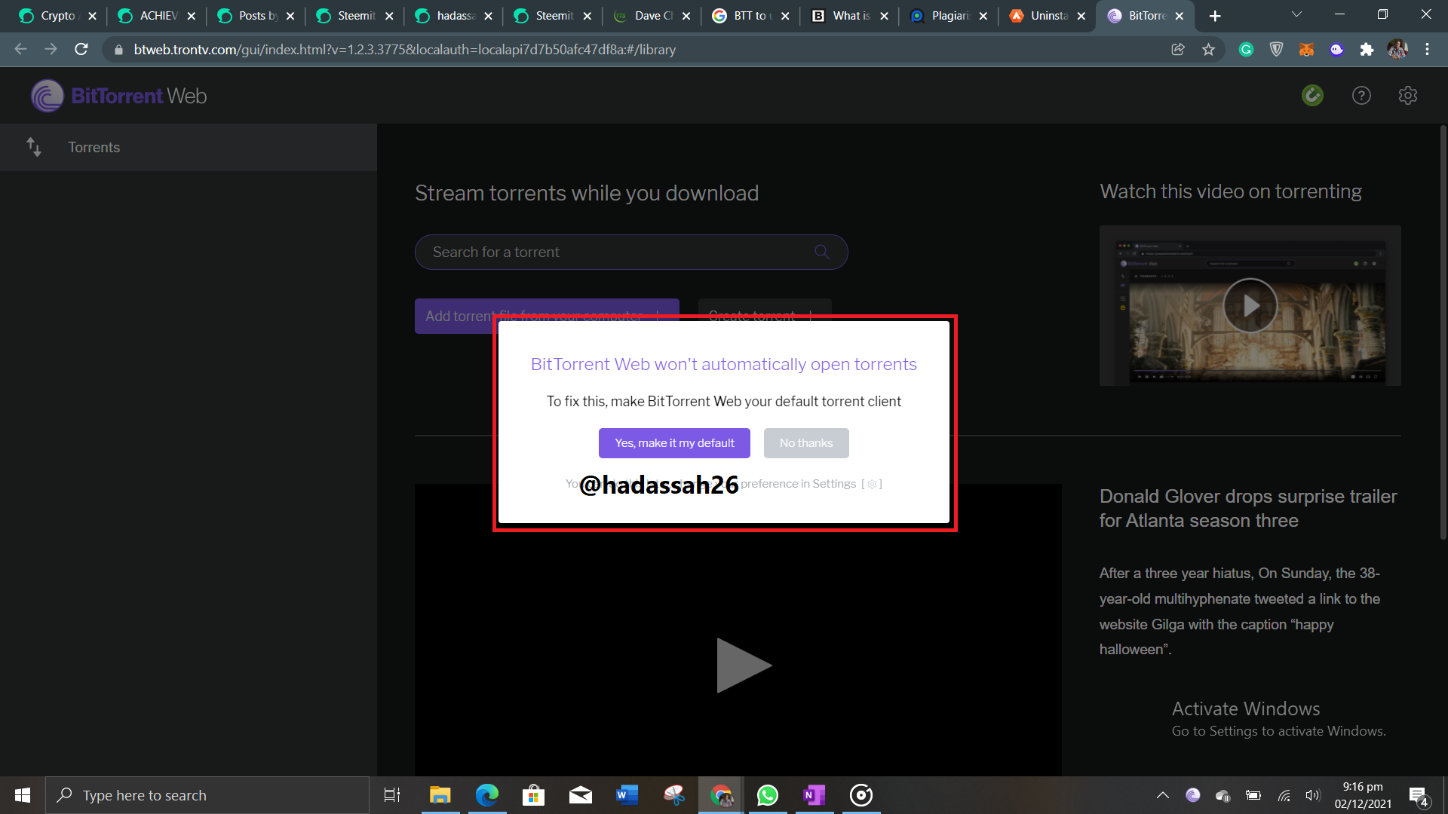Open the purple round extension icon
Viewport: 1448px width, 814px height.
pyautogui.click(x=1336, y=50)
